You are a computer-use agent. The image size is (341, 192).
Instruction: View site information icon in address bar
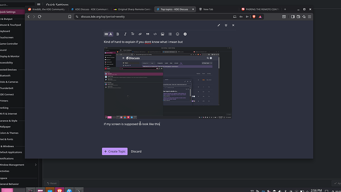tap(77, 17)
